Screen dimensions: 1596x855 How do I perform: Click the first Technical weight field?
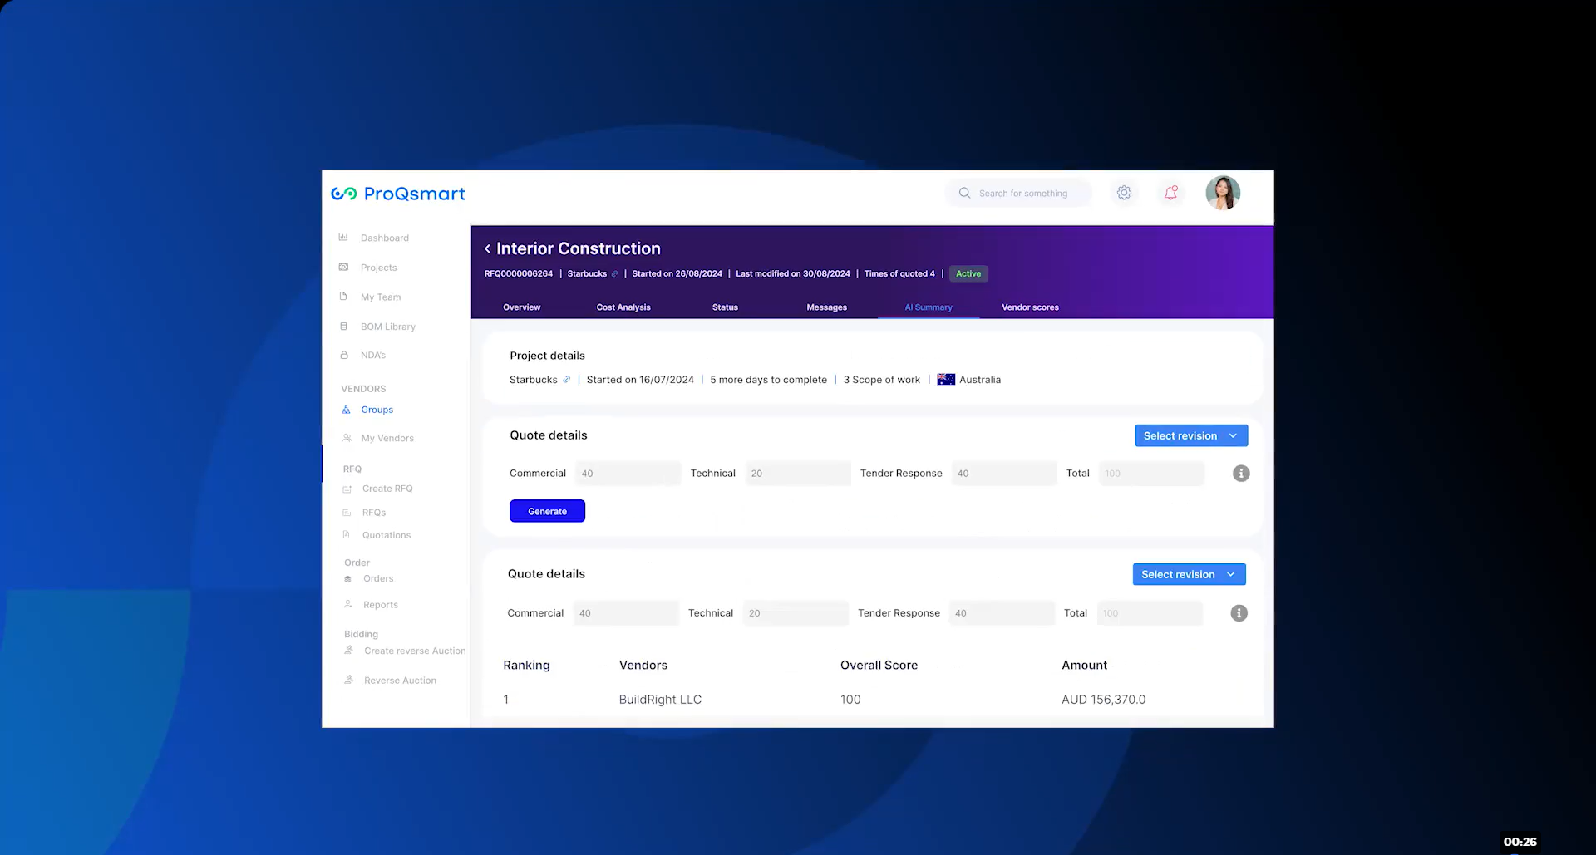click(x=798, y=474)
